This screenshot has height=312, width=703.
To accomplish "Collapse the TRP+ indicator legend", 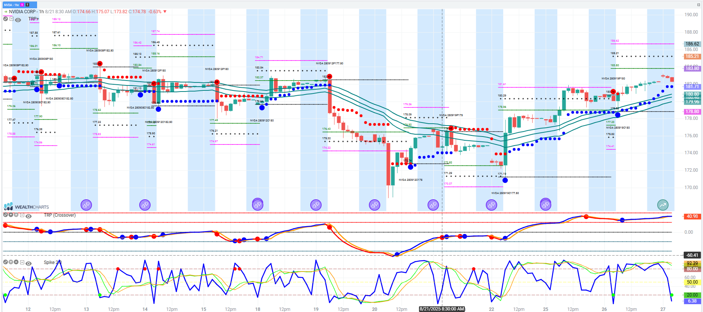I will click(x=12, y=19).
